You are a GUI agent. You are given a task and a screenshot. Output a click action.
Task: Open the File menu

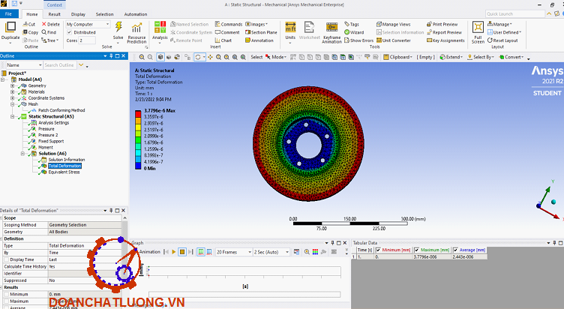9,14
